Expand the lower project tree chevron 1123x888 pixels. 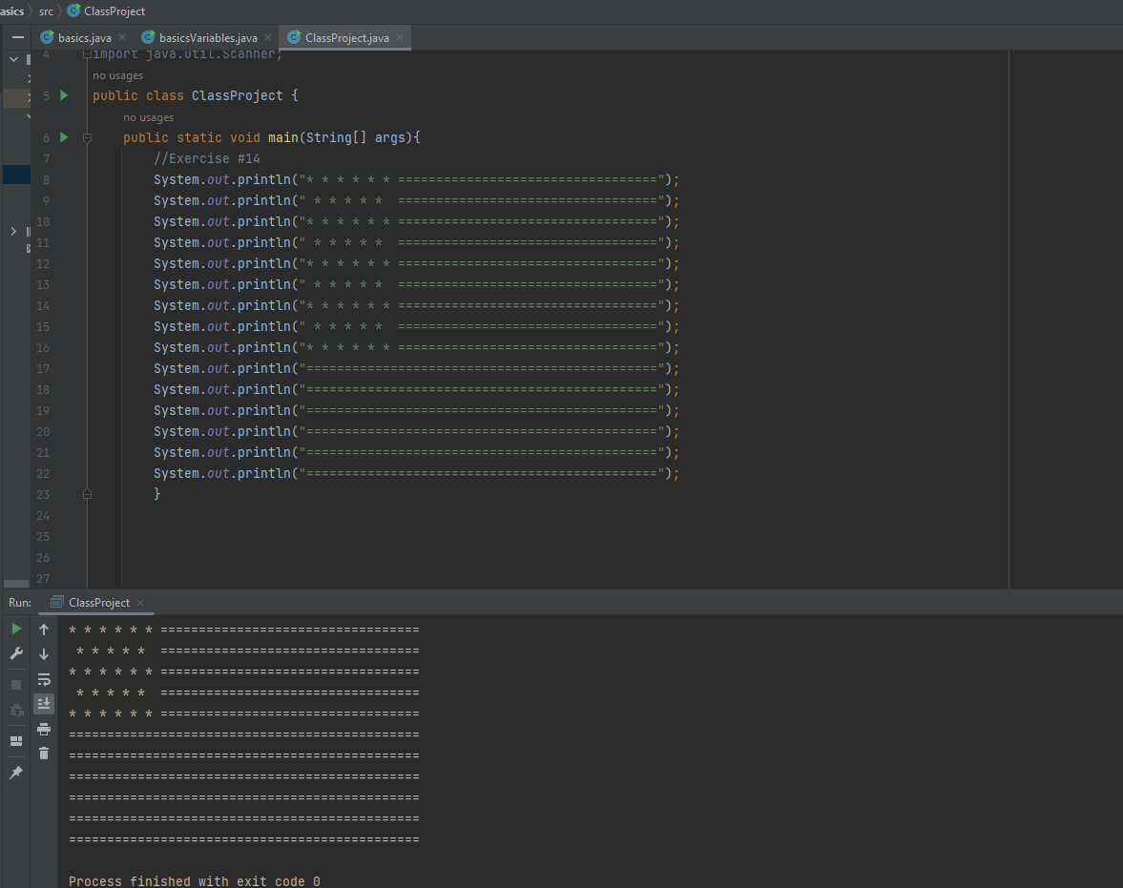pos(13,232)
